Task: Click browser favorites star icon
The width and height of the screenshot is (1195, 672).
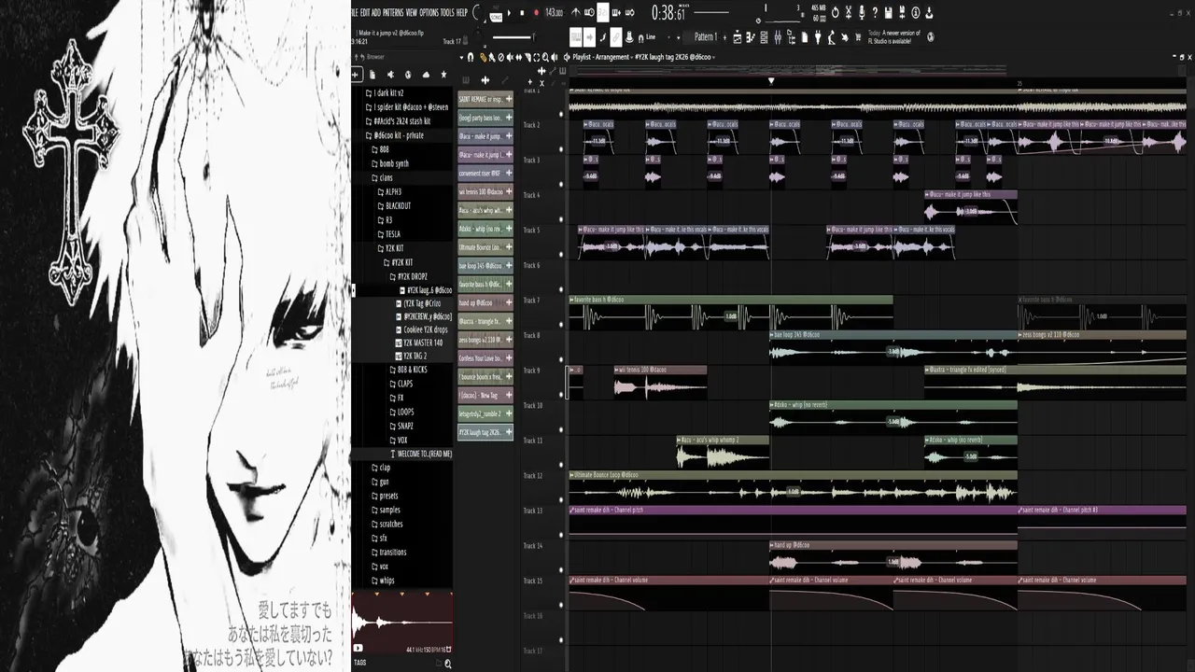Action: point(443,75)
